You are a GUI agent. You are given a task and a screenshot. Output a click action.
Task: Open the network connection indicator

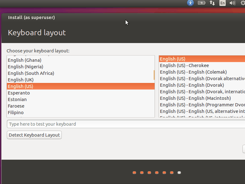(x=212, y=3)
